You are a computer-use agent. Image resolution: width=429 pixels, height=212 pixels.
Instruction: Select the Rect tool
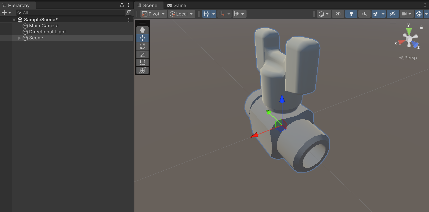(x=142, y=62)
